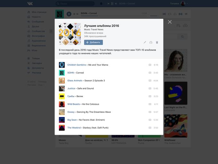Show lyrics icon for Justice track

tap(150, 88)
